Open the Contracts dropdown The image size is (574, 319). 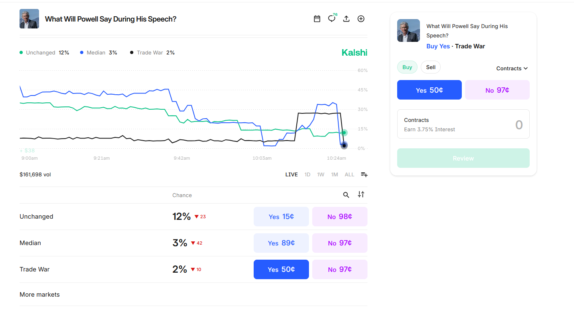512,68
